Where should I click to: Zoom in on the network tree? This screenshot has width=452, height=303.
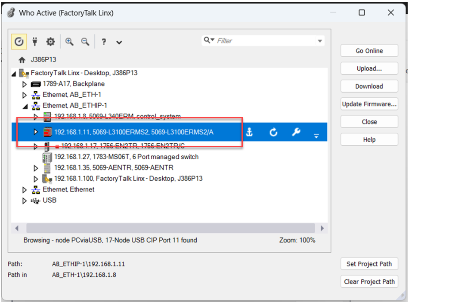click(69, 41)
